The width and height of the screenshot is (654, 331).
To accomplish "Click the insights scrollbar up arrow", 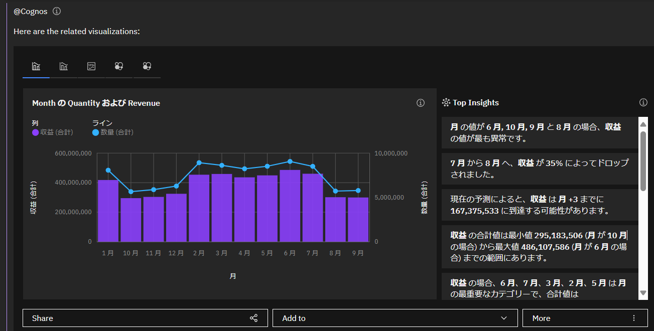I will pyautogui.click(x=643, y=124).
